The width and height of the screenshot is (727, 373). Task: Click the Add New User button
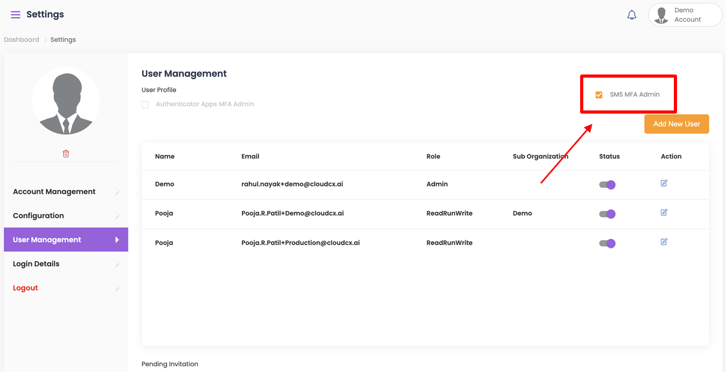click(x=676, y=124)
